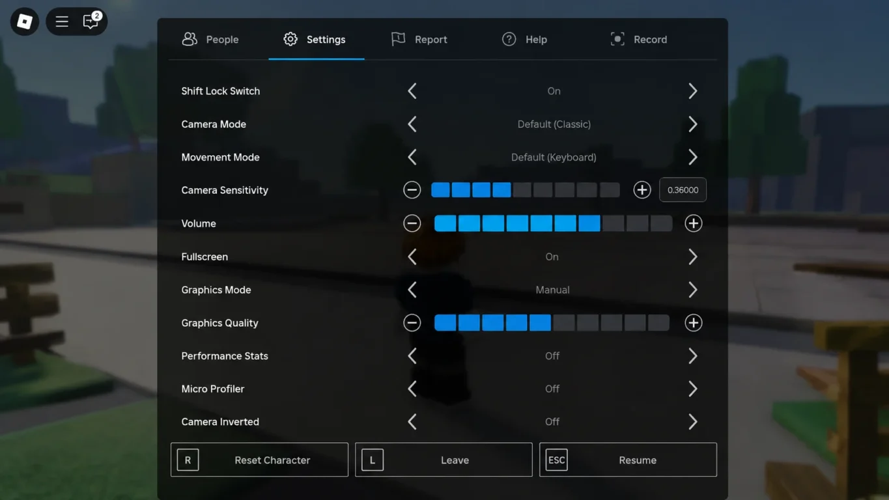Viewport: 889px width, 500px height.
Task: Toggle Performance Stats with right arrow
Action: [693, 356]
